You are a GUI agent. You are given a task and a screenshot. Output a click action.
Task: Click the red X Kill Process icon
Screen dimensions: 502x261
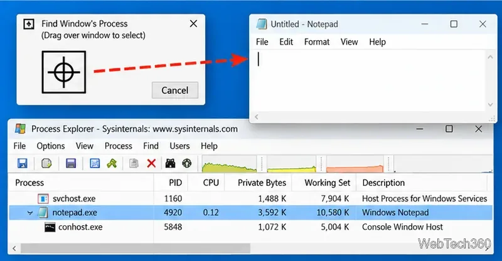click(151, 164)
